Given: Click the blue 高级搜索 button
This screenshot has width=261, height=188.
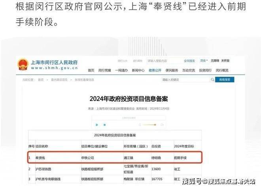Looking at the screenshot, I should pyautogui.click(x=225, y=80).
